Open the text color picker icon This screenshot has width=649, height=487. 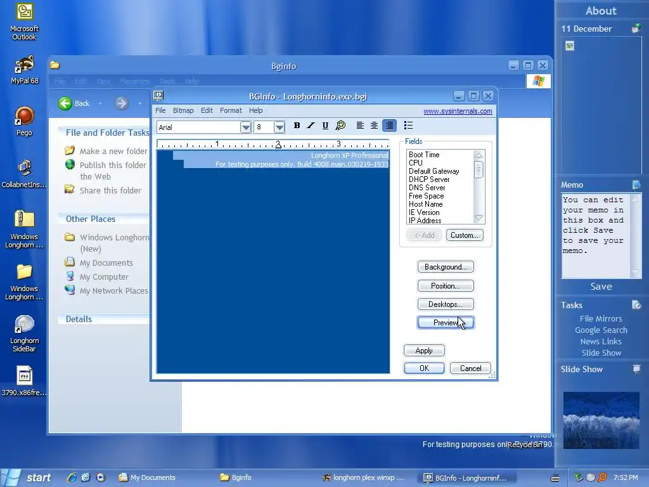[340, 126]
